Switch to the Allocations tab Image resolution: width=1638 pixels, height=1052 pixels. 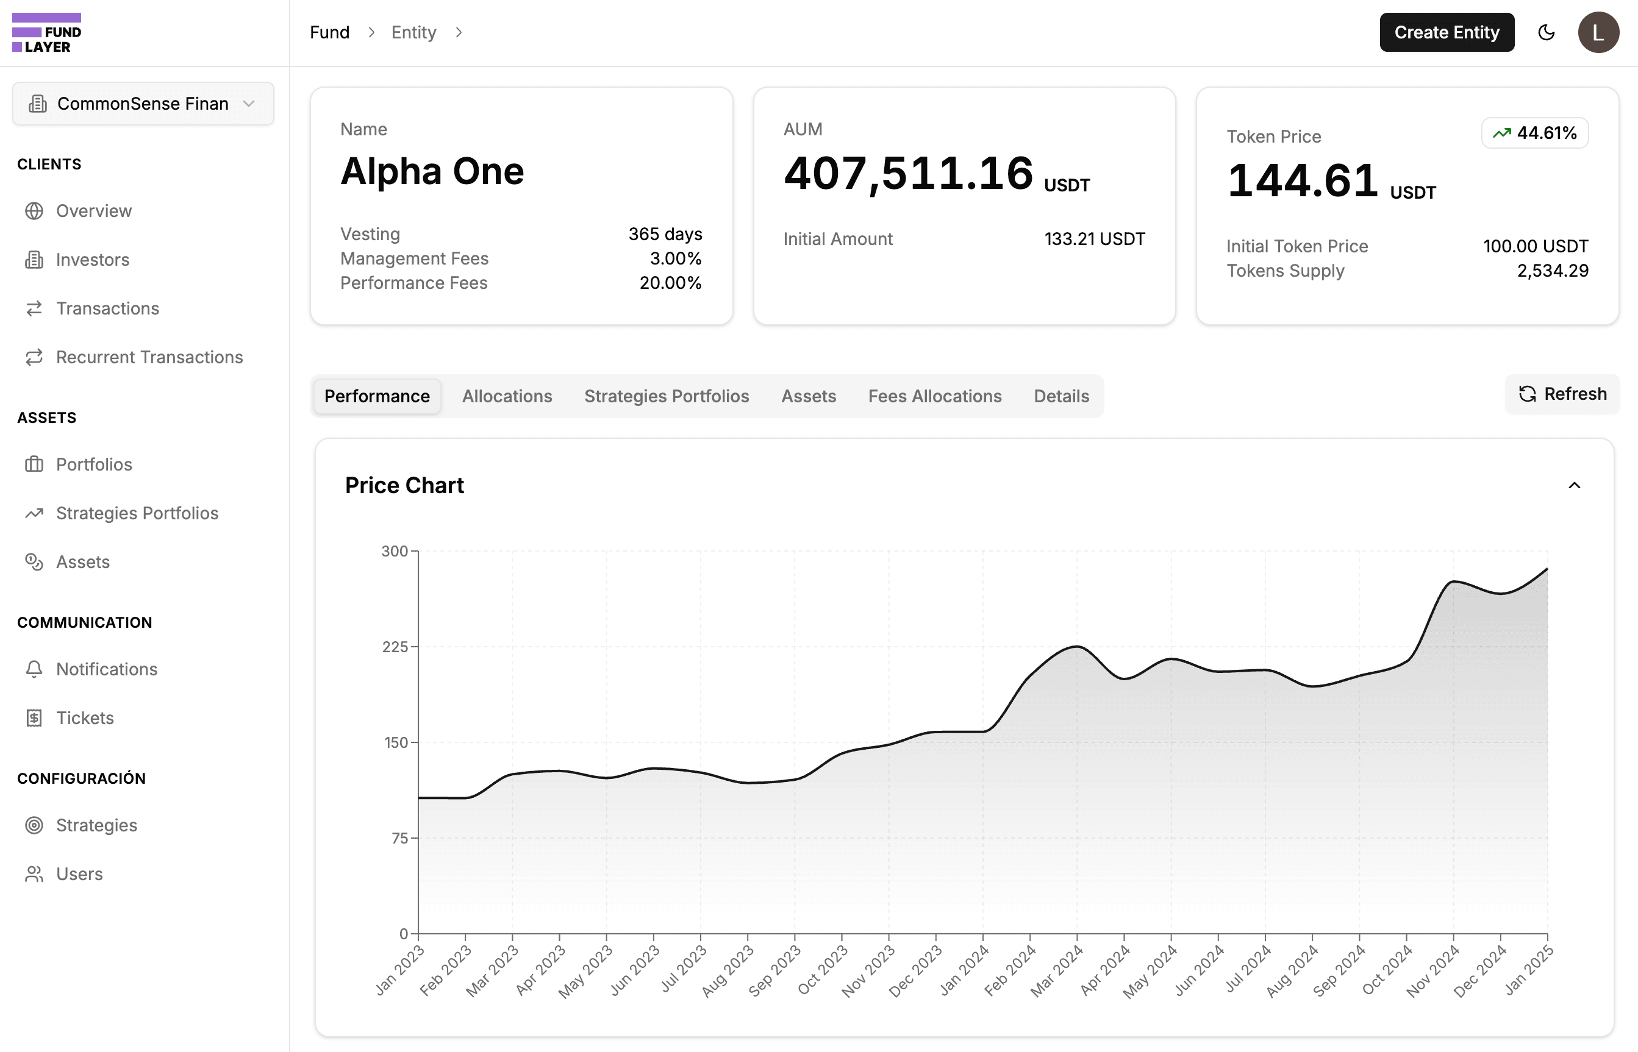(506, 396)
